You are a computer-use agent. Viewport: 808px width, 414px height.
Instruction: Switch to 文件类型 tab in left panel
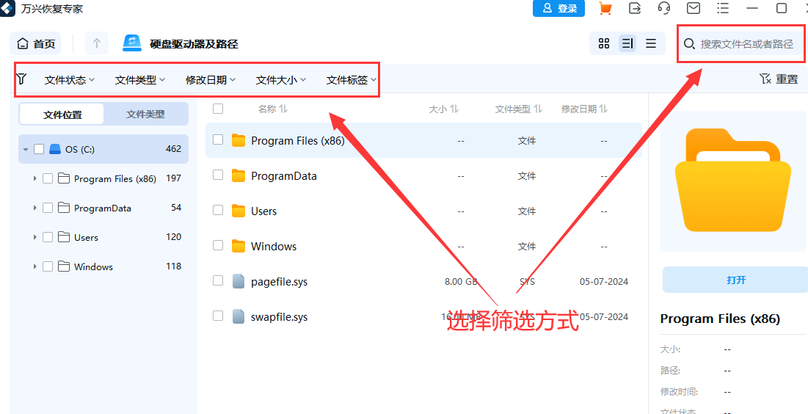pyautogui.click(x=145, y=115)
